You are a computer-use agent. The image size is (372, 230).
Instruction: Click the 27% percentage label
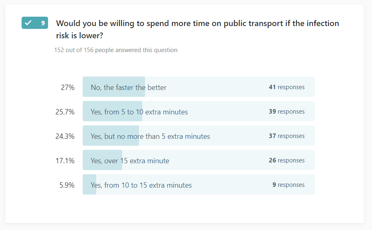coord(68,88)
